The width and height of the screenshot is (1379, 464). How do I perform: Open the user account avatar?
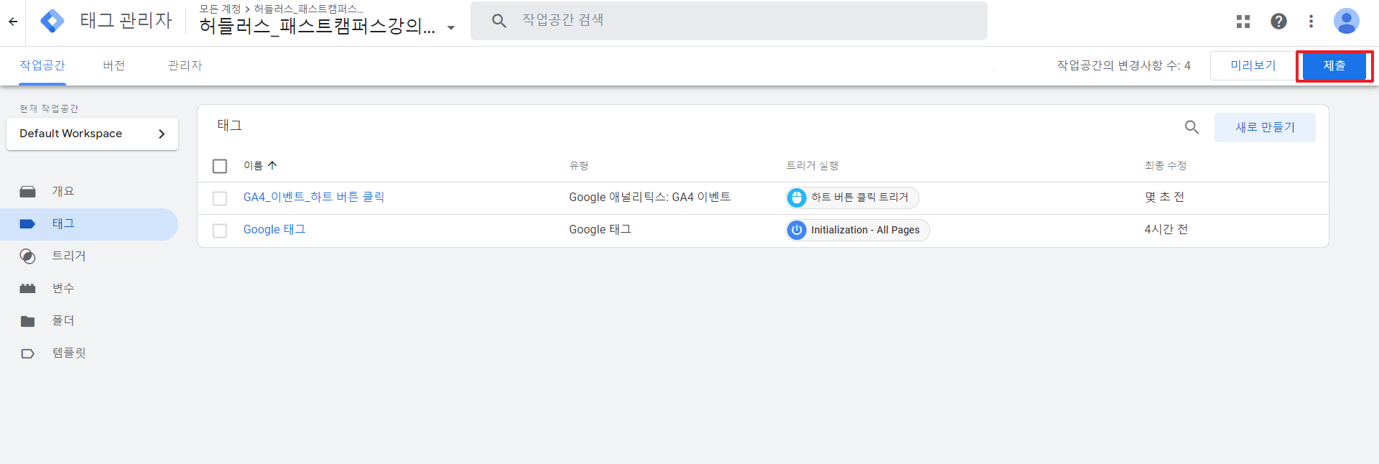pyautogui.click(x=1347, y=21)
